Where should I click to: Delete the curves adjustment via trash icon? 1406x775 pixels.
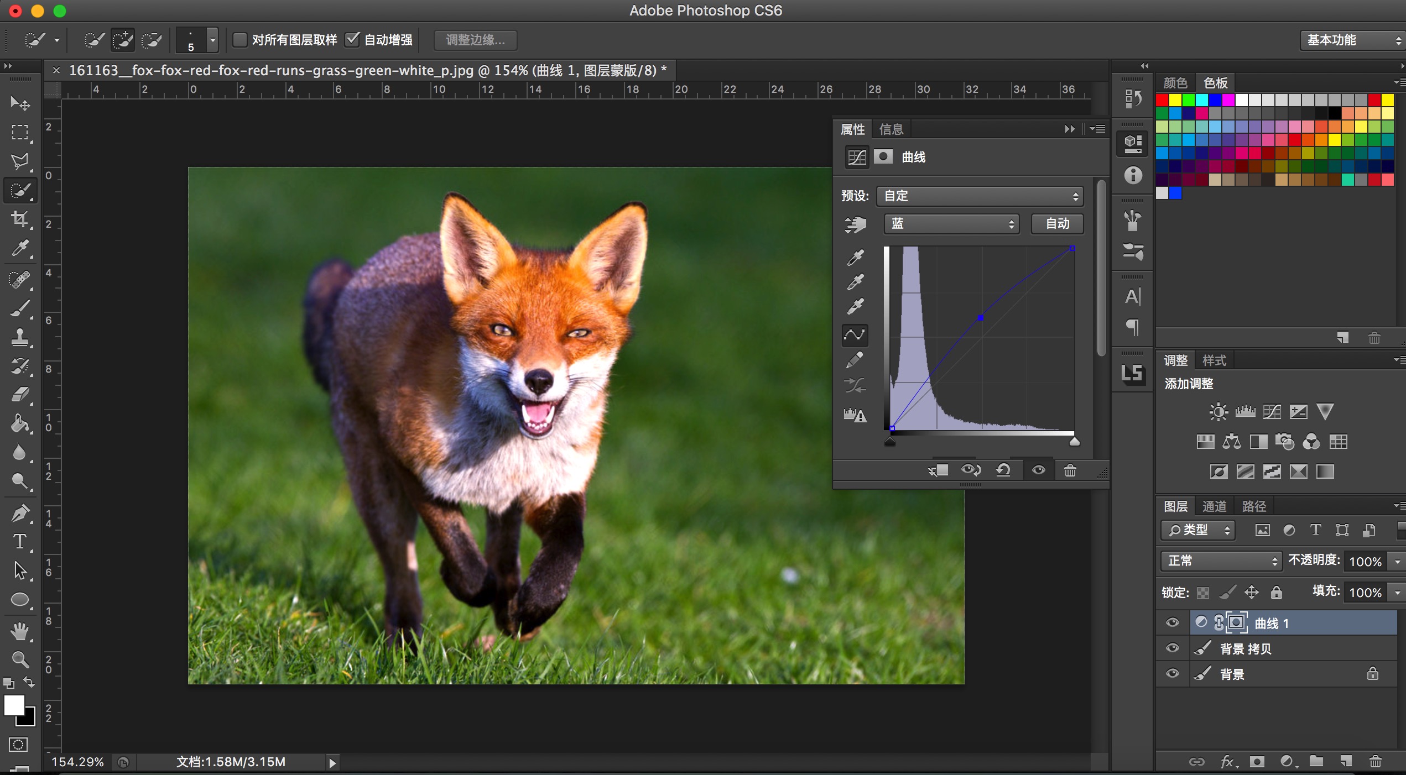pyautogui.click(x=1070, y=470)
